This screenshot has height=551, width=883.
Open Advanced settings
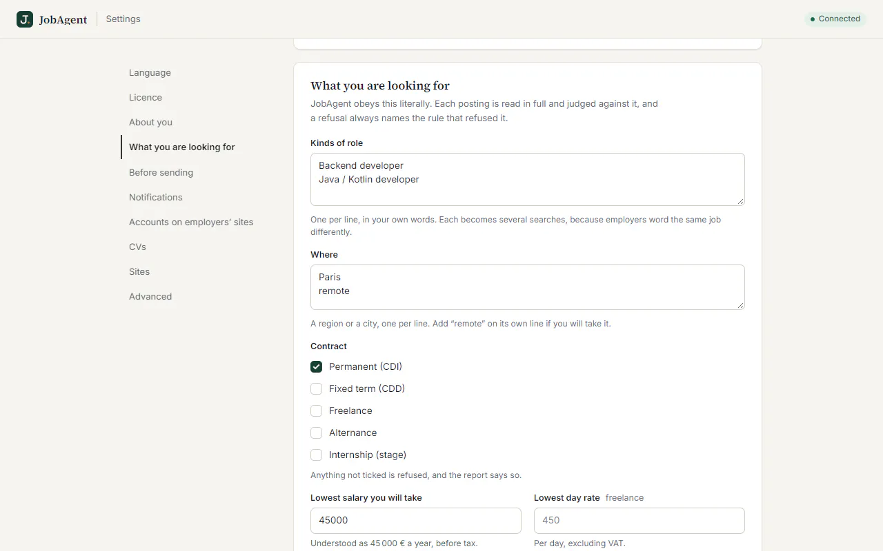(x=150, y=296)
